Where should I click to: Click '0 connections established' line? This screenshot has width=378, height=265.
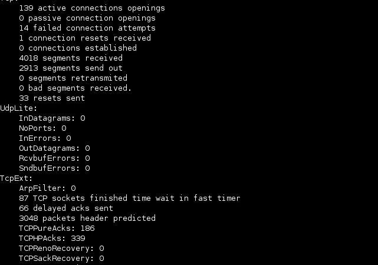(78, 48)
